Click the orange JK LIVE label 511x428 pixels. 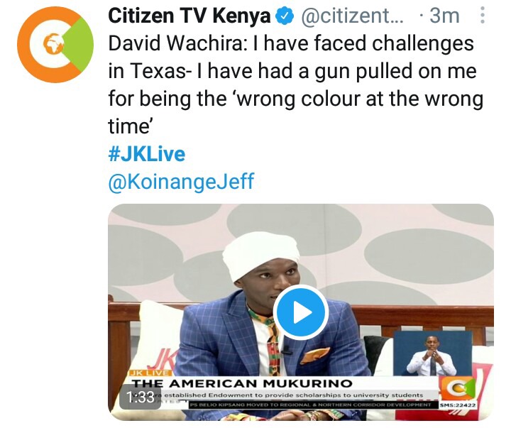150,373
